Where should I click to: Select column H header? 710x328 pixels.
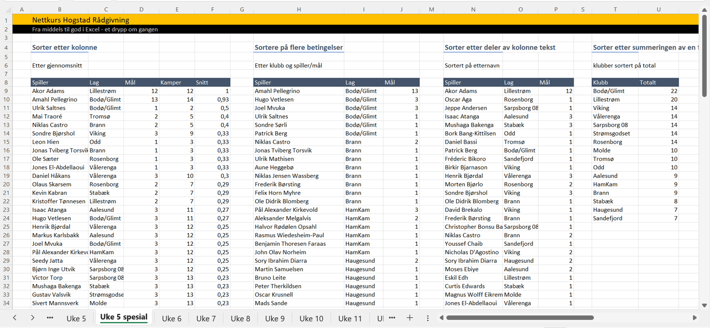(x=299, y=9)
